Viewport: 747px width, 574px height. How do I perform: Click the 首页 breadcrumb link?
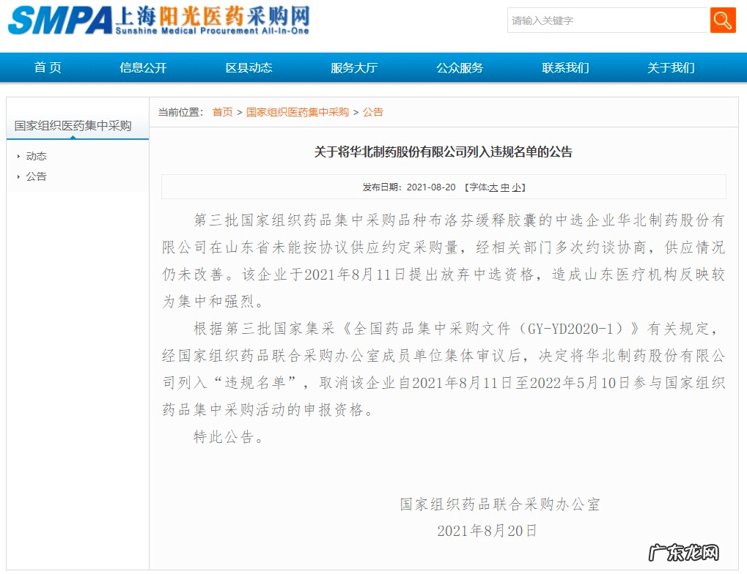(x=222, y=112)
